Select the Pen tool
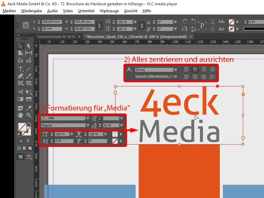Screen dimensions: 264x198 (x=20, y=76)
